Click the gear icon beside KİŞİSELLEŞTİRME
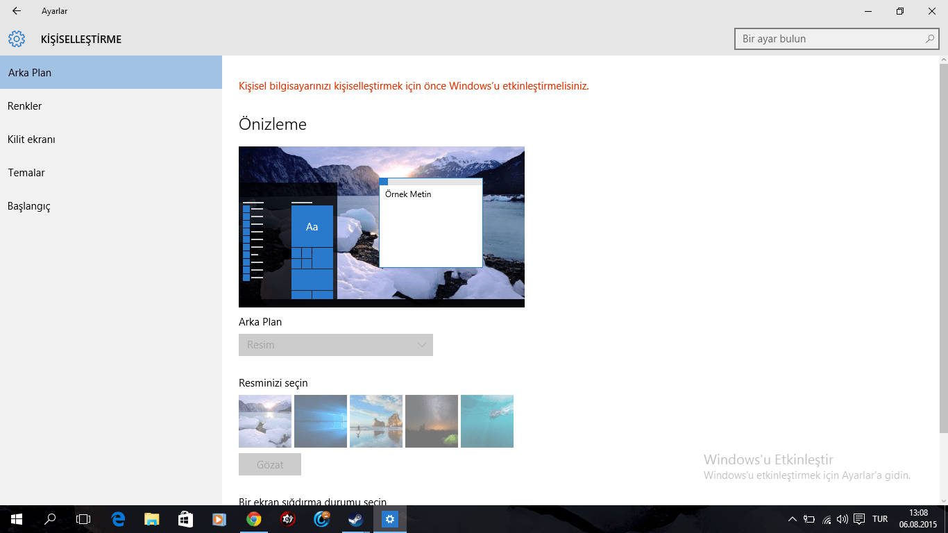 (x=17, y=39)
